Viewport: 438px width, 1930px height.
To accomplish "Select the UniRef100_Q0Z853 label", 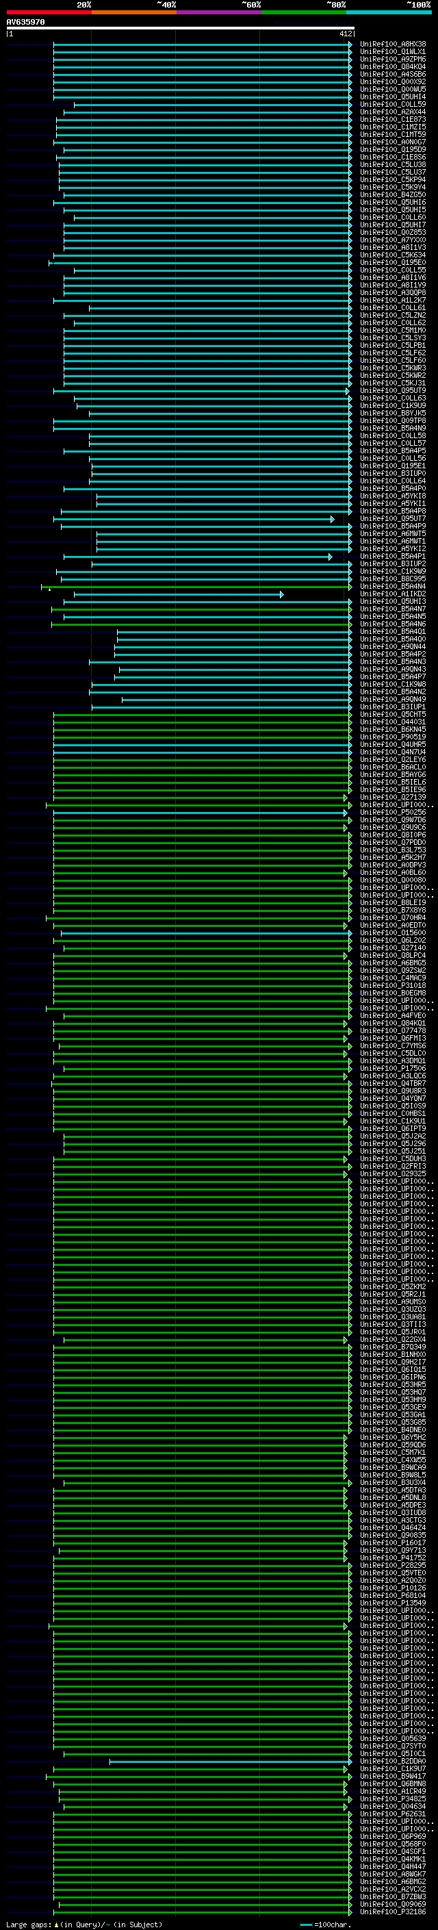I will click(x=392, y=232).
